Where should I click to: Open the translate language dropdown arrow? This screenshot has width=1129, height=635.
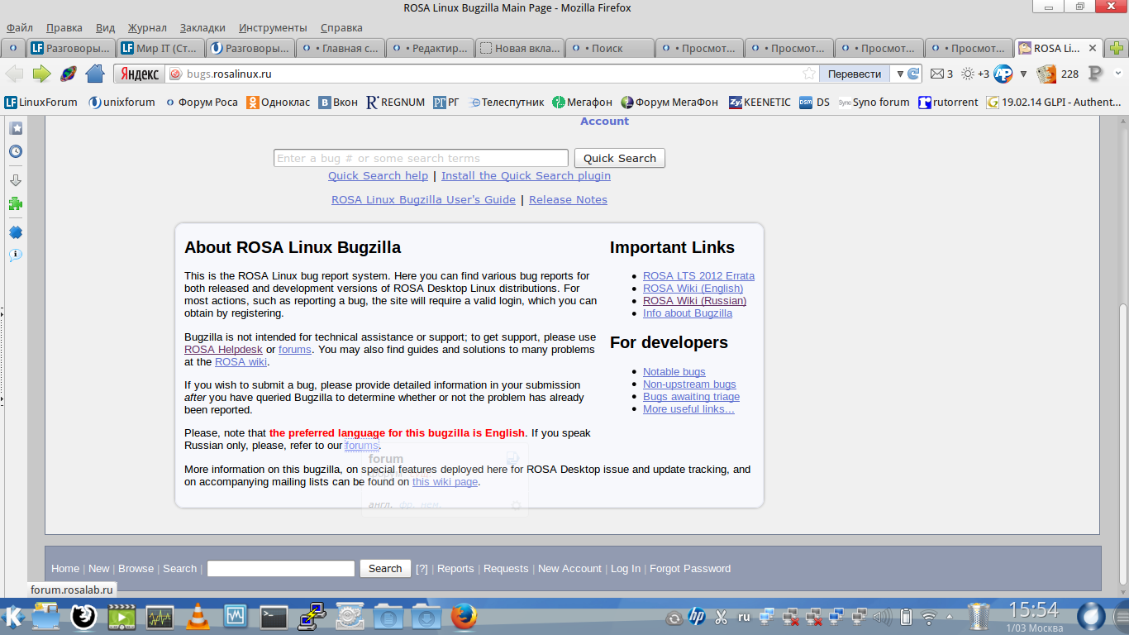900,74
